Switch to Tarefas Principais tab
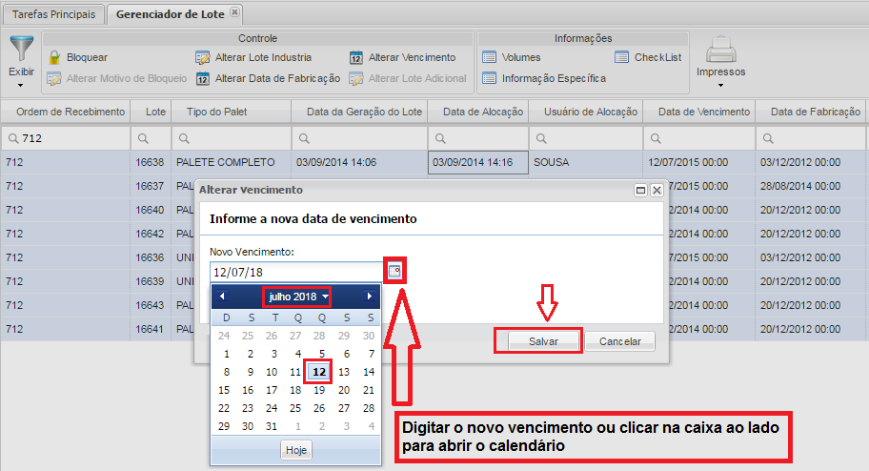This screenshot has height=471, width=869. 53,14
